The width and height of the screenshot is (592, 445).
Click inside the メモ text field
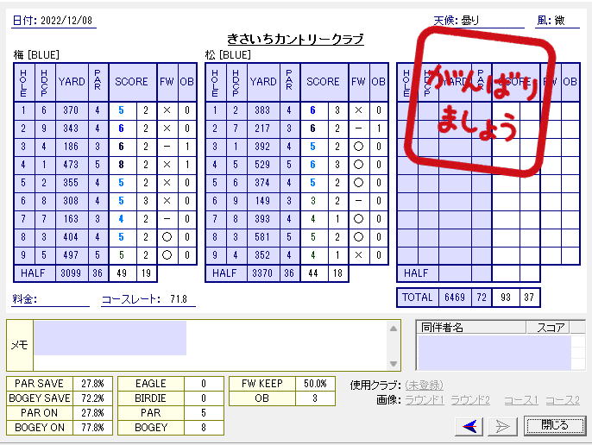211,345
